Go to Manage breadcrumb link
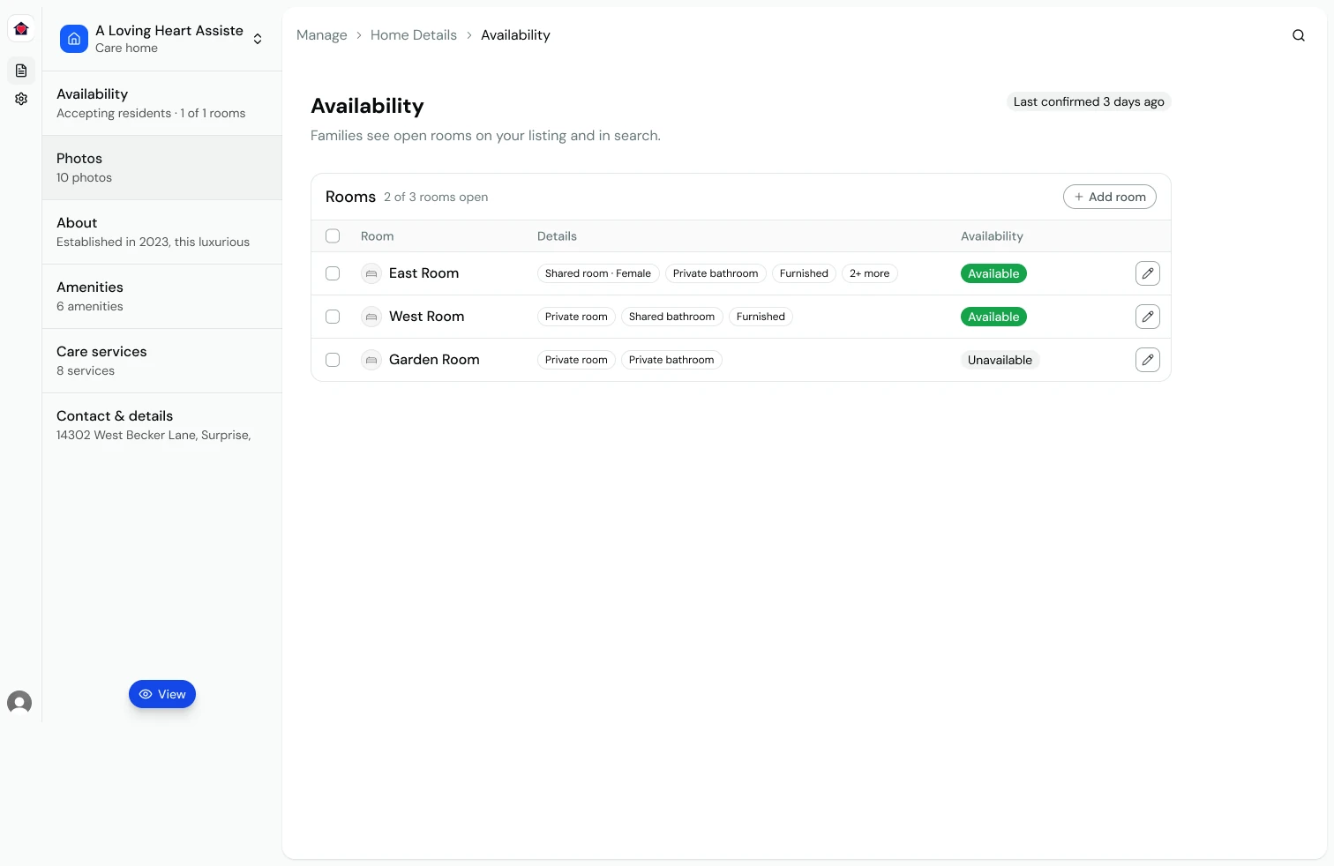The width and height of the screenshot is (1334, 866). (322, 35)
